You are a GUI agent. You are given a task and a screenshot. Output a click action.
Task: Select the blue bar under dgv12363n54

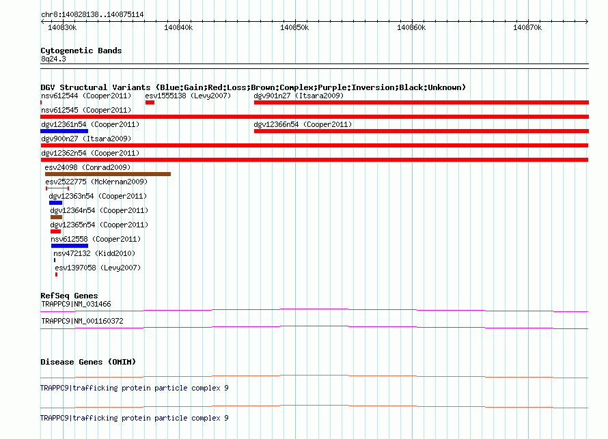pos(56,203)
